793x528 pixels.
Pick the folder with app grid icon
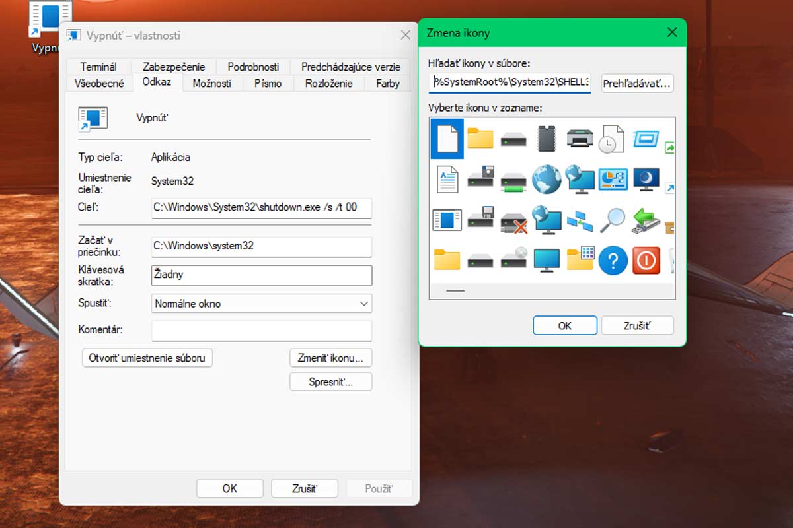click(x=580, y=259)
